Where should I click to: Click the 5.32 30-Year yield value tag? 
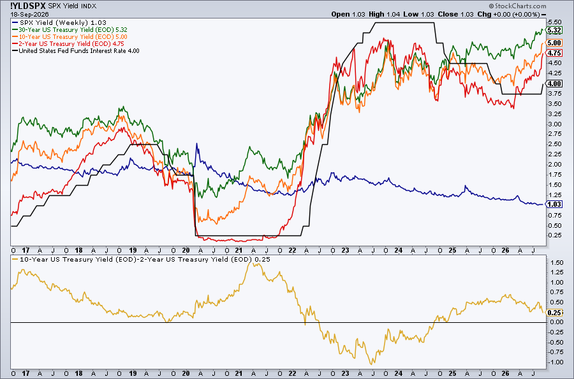tap(554, 31)
